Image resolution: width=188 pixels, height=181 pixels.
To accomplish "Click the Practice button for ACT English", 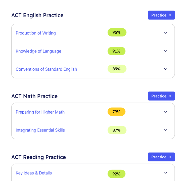I will 161,15.
